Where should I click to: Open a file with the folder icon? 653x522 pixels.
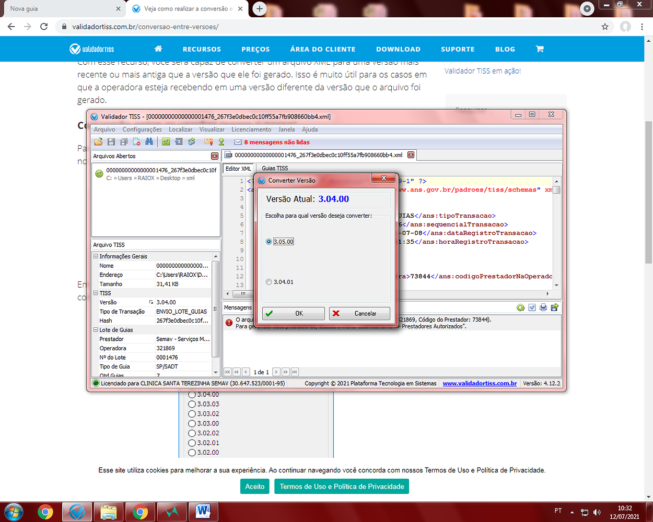(98, 141)
